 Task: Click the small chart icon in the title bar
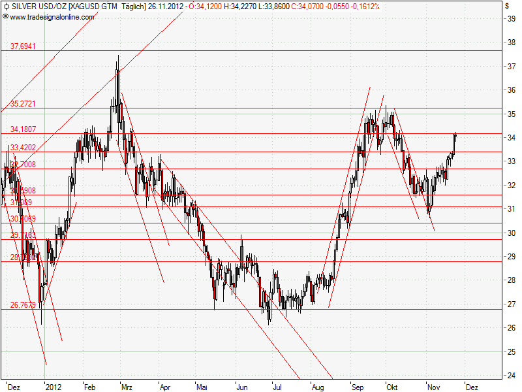coord(7,6)
